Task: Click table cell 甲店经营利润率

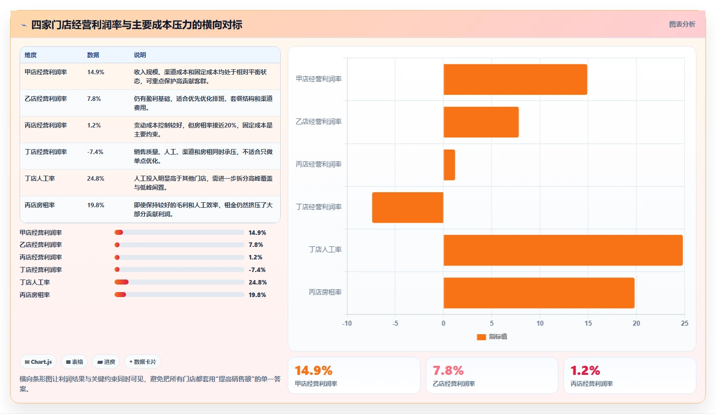Action: coord(46,72)
